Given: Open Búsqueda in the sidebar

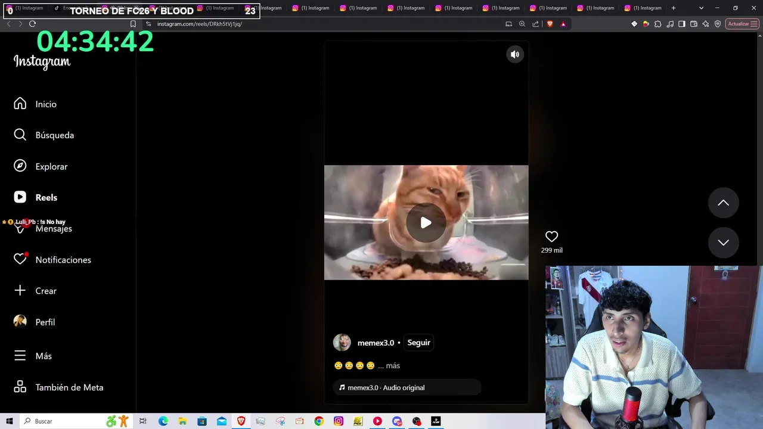Looking at the screenshot, I should click(x=44, y=135).
